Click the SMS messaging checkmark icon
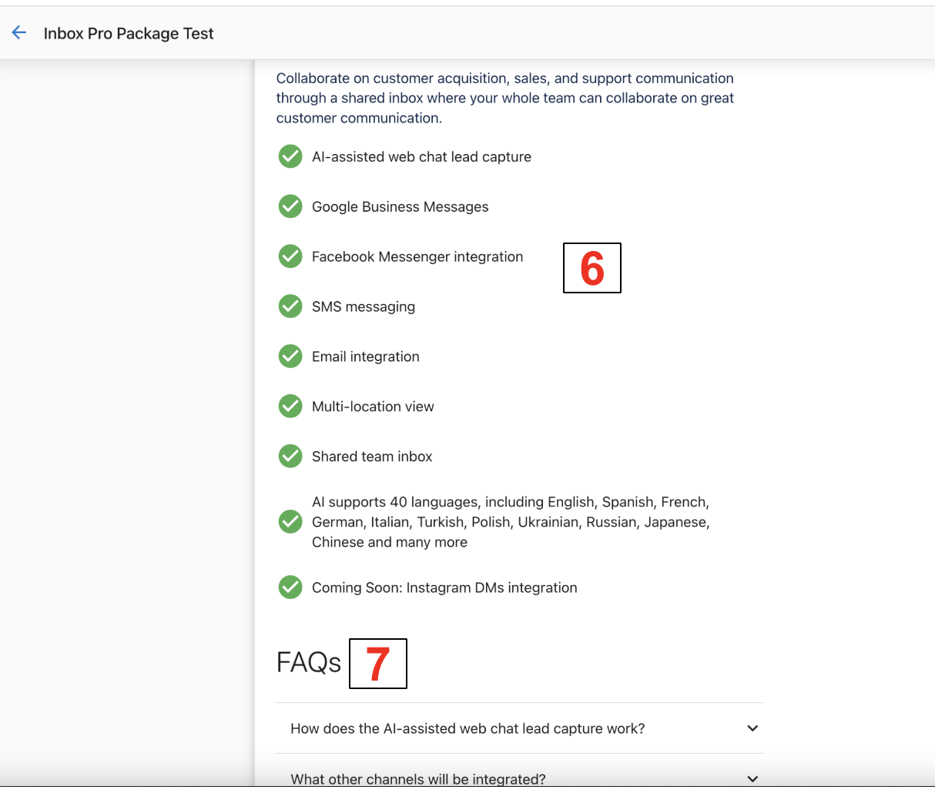Image resolution: width=935 pixels, height=793 pixels. [x=290, y=306]
